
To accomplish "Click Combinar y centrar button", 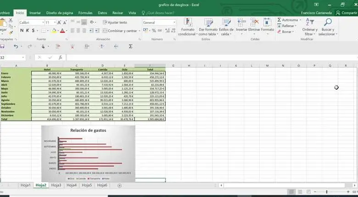I will 120,31.
